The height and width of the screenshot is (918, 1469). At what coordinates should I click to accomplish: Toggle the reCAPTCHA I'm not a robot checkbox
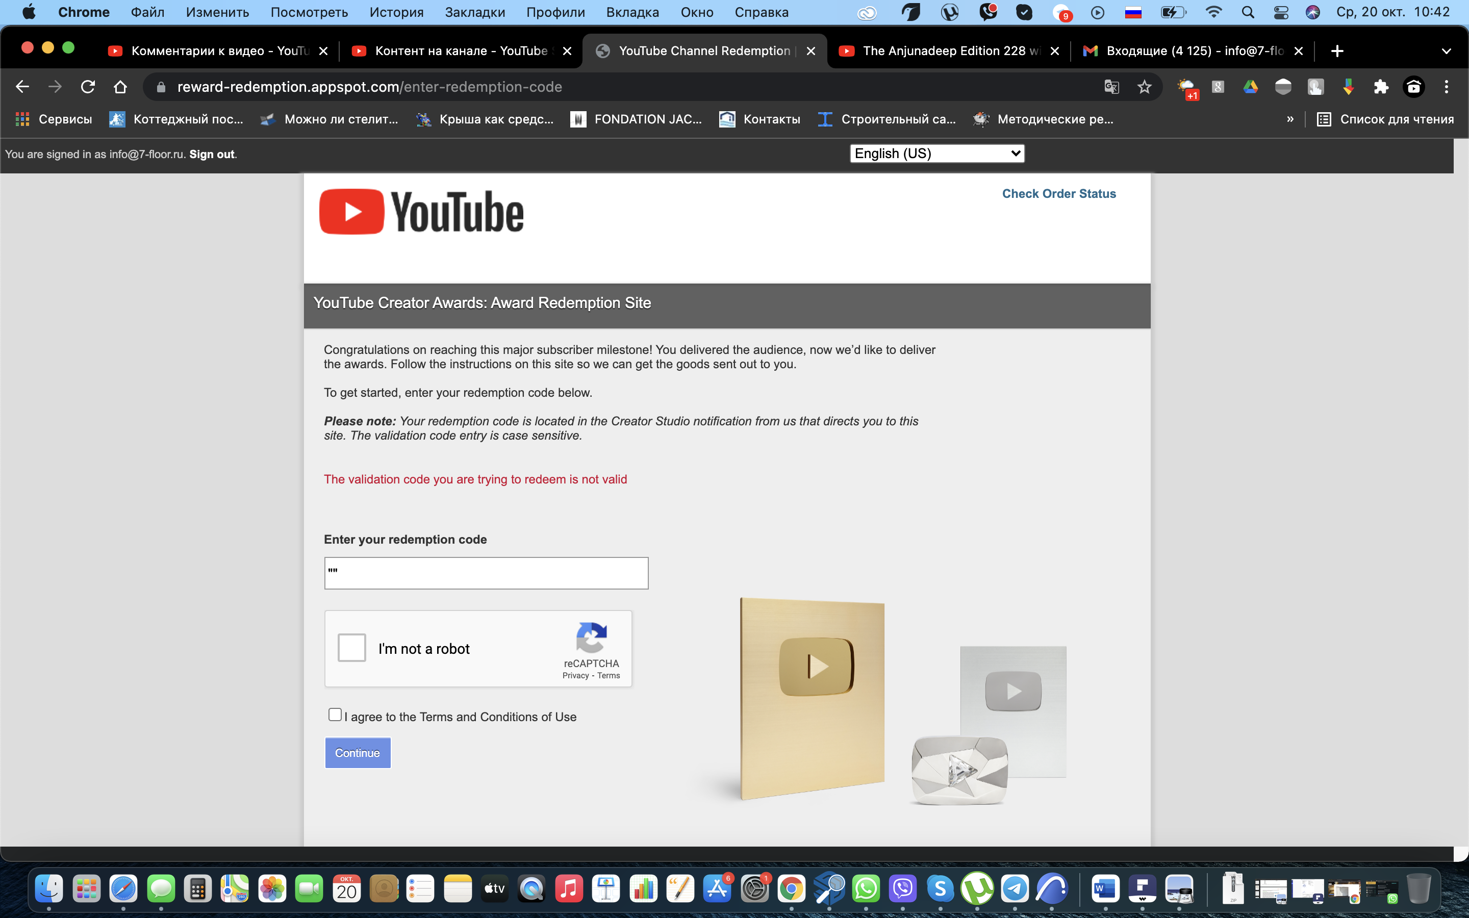(x=352, y=649)
